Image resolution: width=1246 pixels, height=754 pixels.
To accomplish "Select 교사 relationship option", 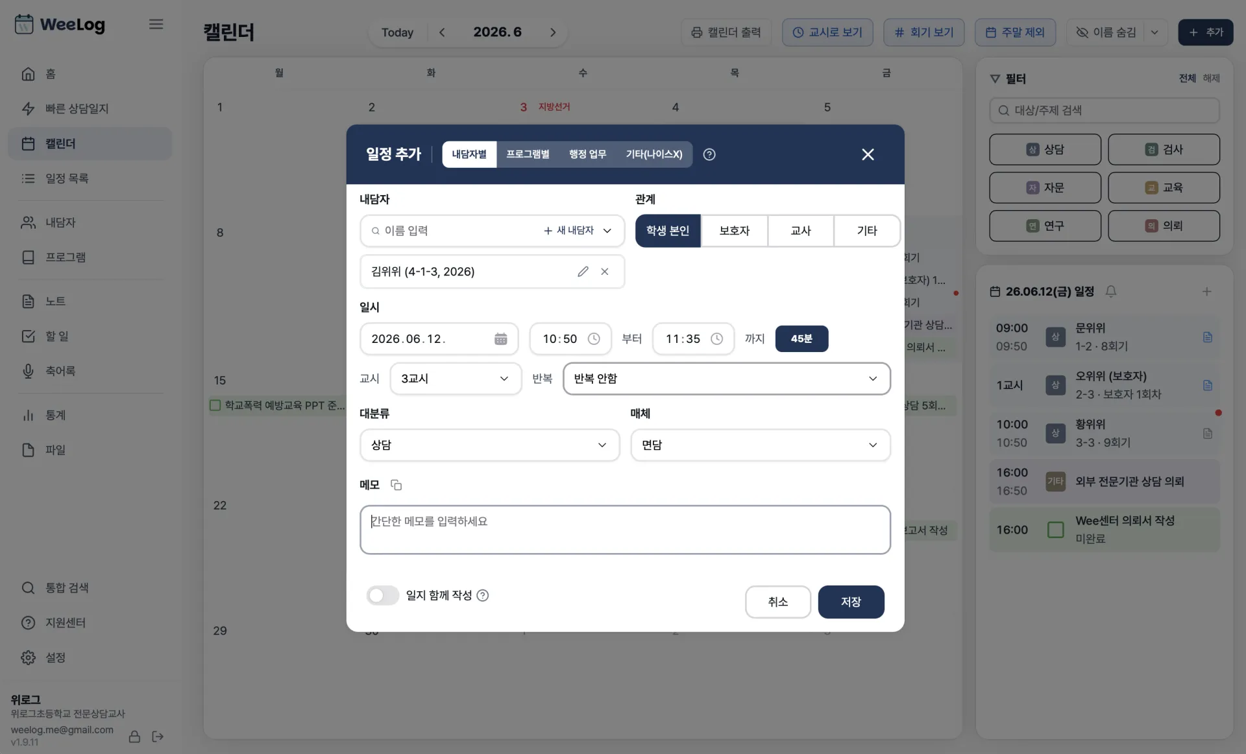I will [801, 231].
